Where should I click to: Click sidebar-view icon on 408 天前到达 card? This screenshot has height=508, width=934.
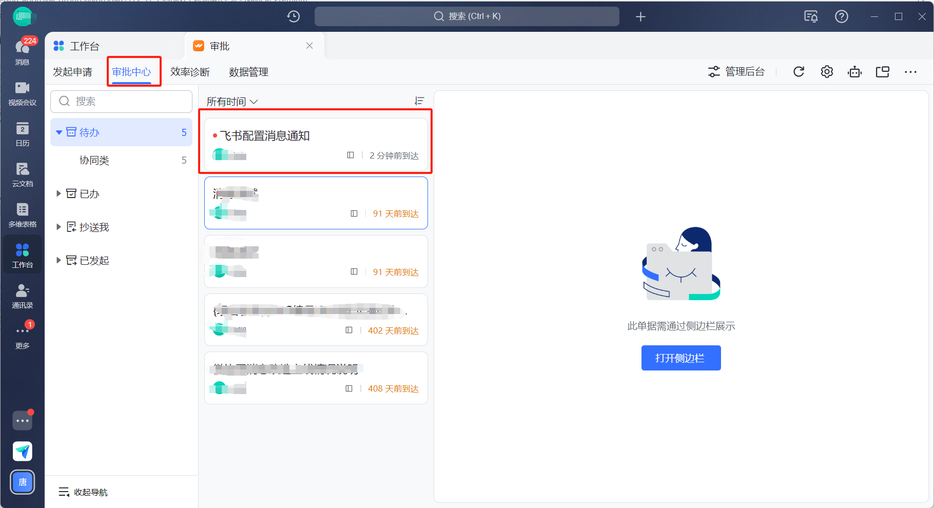pyautogui.click(x=349, y=388)
